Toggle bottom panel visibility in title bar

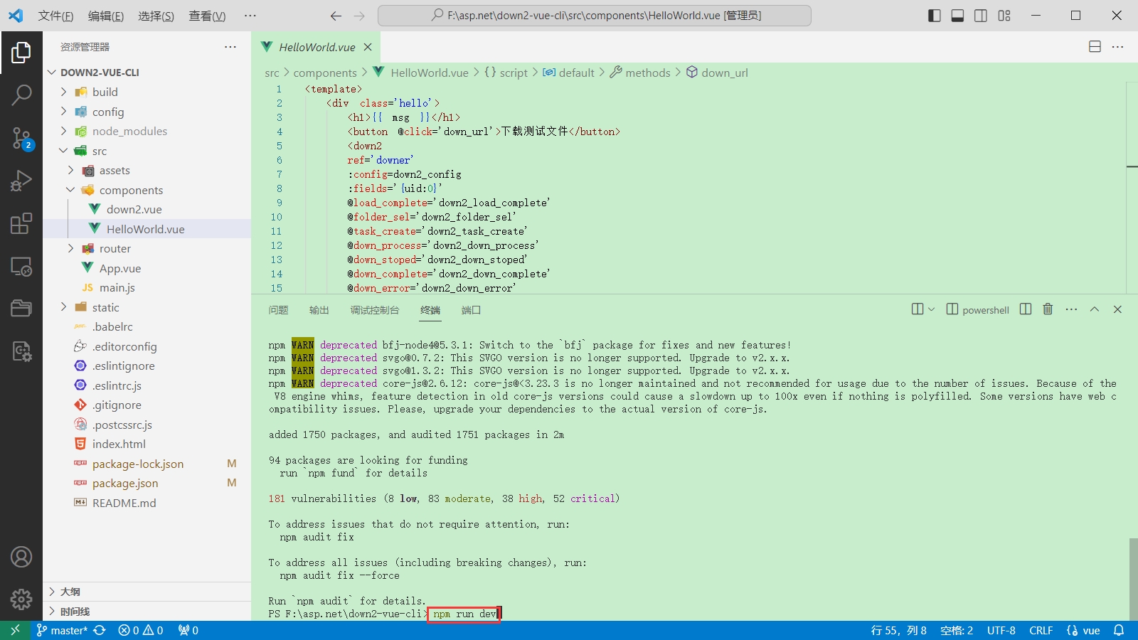[957, 16]
